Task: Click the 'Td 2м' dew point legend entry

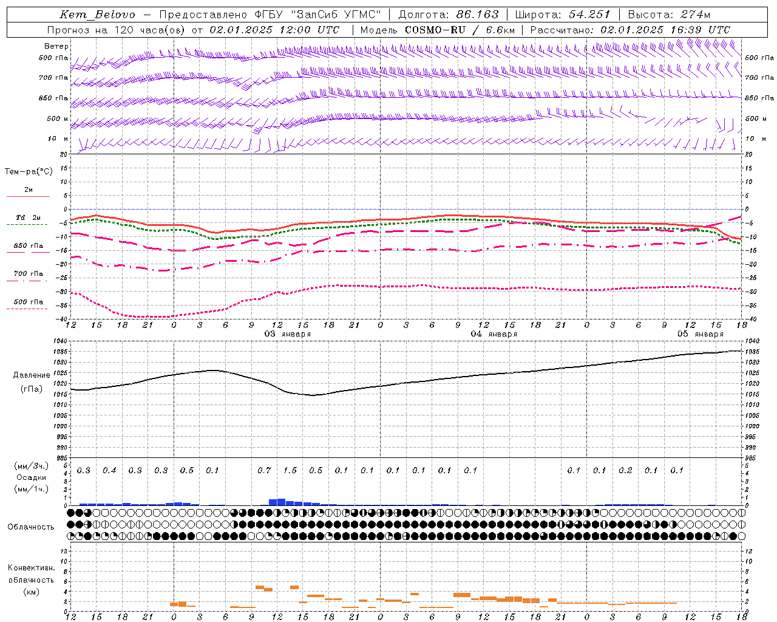Action: (29, 217)
